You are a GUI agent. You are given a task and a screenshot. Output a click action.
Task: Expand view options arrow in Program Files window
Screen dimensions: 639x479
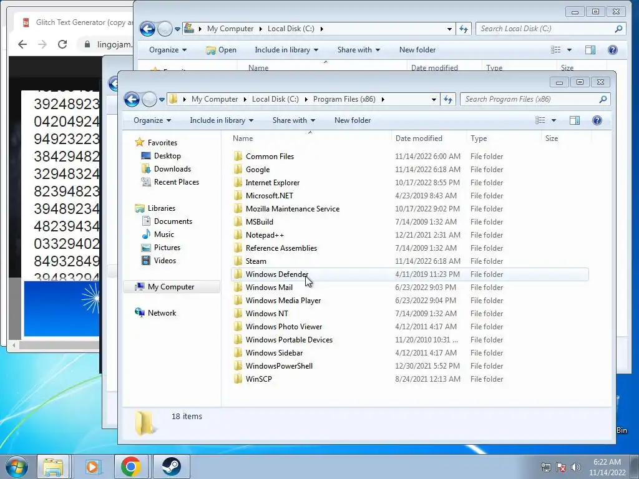click(554, 120)
